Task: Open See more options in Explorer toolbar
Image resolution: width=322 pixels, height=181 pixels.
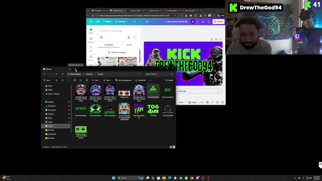Action: point(150,80)
